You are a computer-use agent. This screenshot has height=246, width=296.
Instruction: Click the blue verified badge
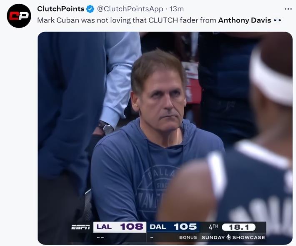click(x=90, y=9)
